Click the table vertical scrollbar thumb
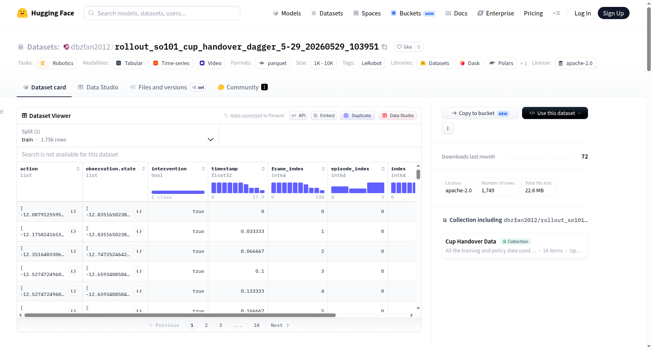 pos(418,174)
